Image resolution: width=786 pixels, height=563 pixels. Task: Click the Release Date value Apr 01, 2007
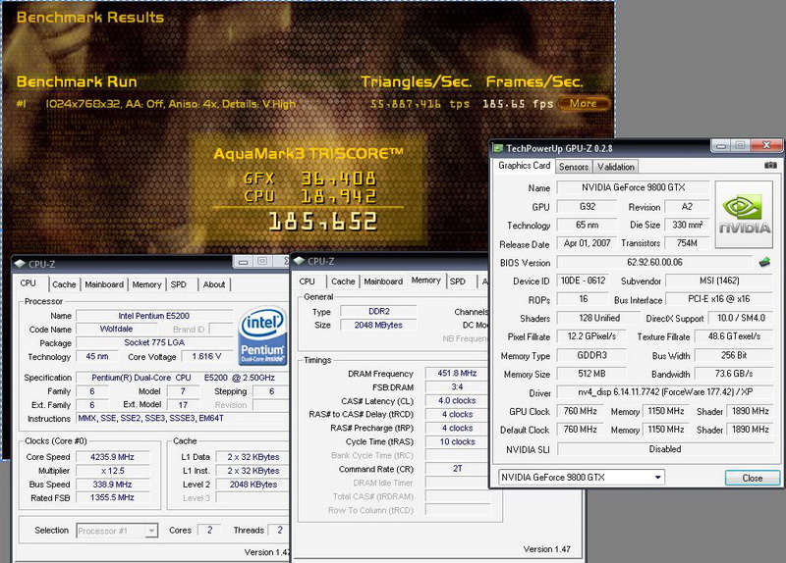click(x=587, y=243)
